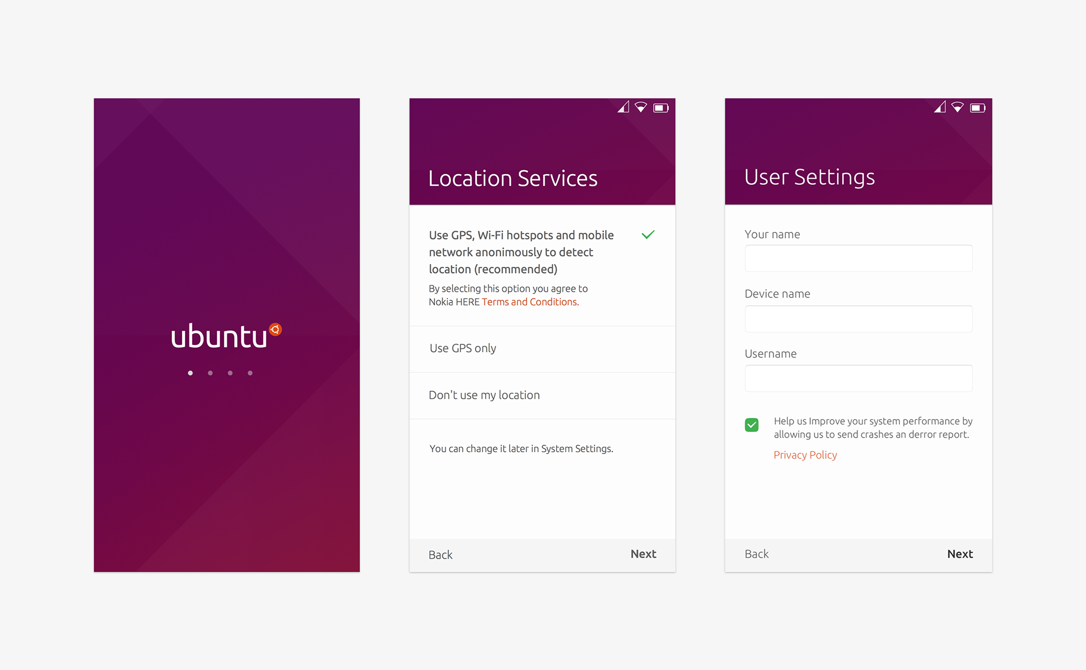Click green checkmark beside recommended location option
Image resolution: width=1086 pixels, height=670 pixels.
pyautogui.click(x=648, y=235)
